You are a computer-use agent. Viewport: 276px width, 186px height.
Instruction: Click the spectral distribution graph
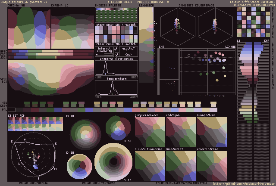116,68
